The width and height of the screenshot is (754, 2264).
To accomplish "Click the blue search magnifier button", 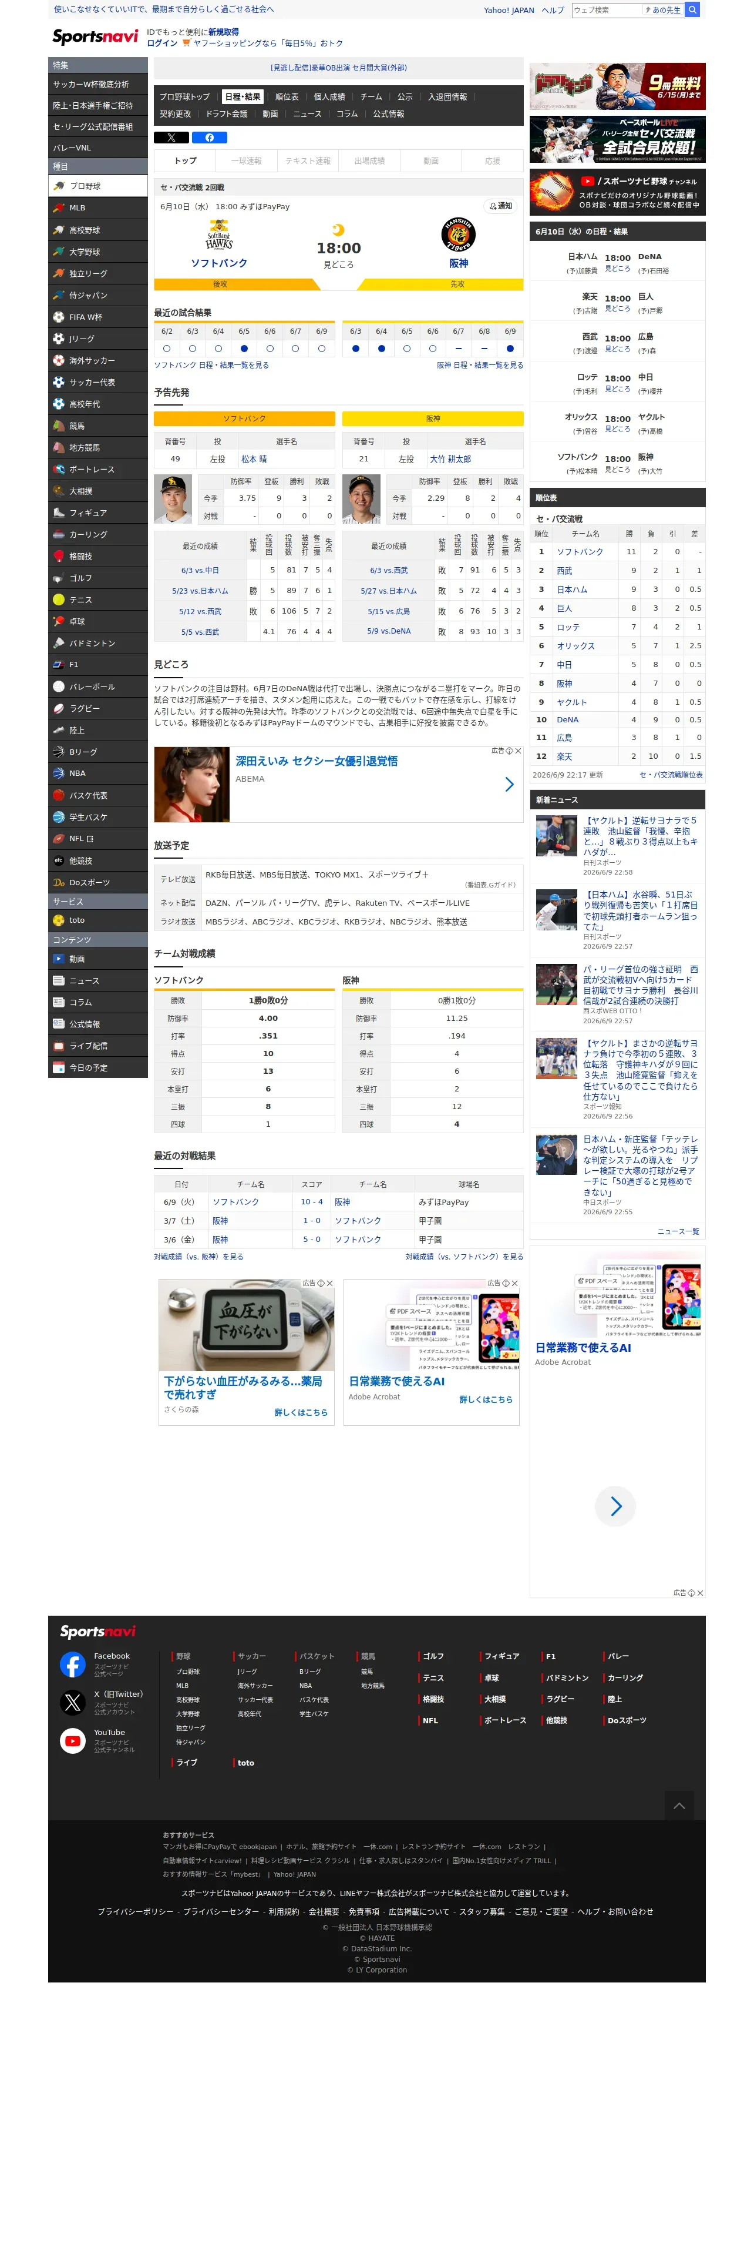I will click(692, 9).
